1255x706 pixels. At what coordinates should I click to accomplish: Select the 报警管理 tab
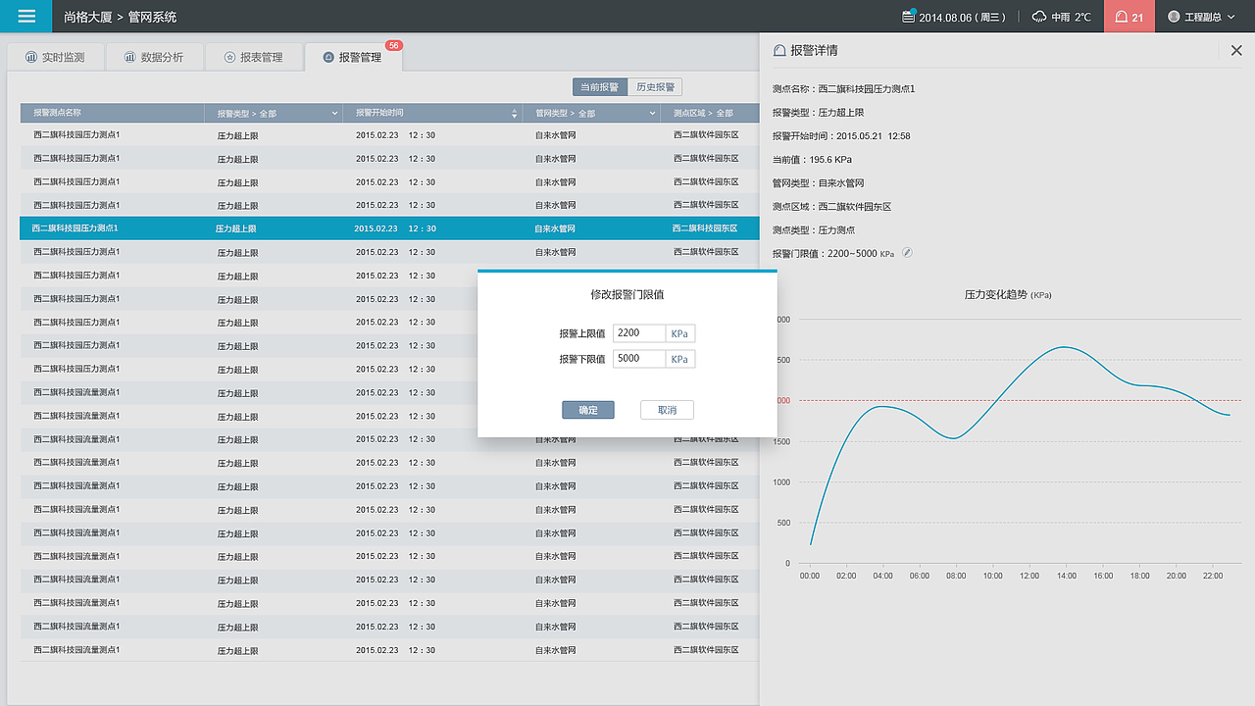click(353, 57)
